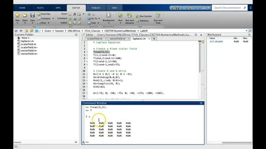Switch to the VIEW ribbon tab
Image resolution: width=266 pixels, height=149 pixels.
tap(114, 8)
